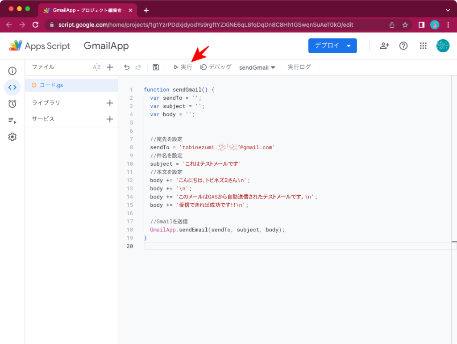Reload the current page
Viewport: 457px width, 344px height.
(x=36, y=25)
